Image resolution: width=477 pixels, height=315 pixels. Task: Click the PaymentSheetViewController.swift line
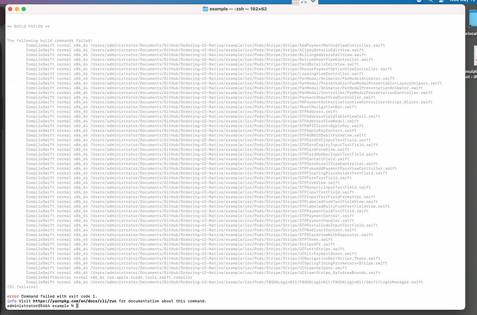[x=201, y=98]
